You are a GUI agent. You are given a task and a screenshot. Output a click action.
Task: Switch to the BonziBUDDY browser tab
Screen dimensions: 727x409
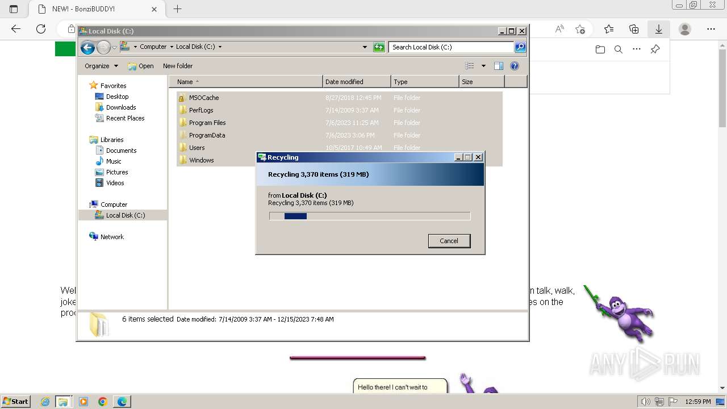tap(97, 9)
